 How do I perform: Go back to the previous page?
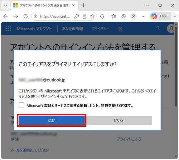(5, 16)
